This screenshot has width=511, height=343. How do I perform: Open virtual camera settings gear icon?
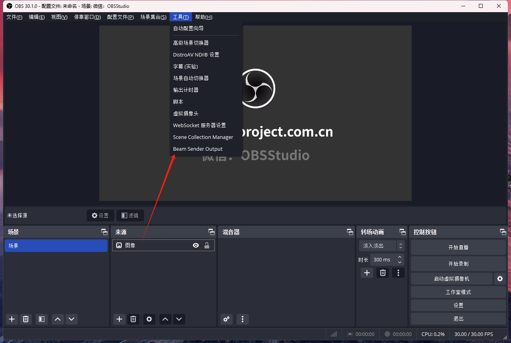[500, 279]
